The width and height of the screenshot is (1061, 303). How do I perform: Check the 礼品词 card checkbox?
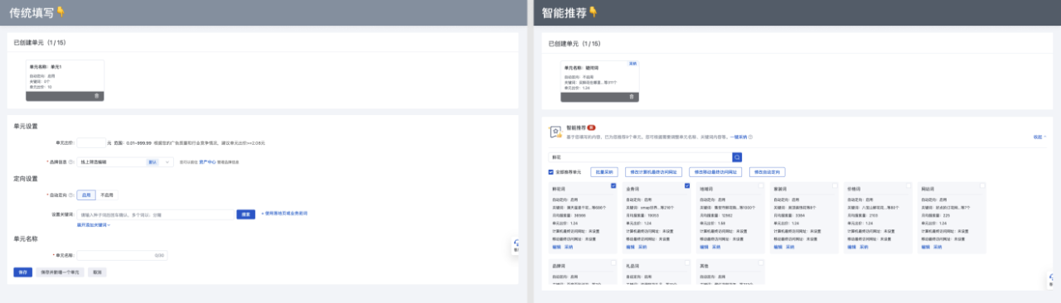pos(687,263)
